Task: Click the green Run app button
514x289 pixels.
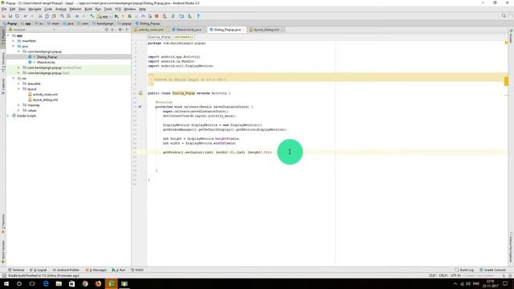Action: [x=116, y=16]
